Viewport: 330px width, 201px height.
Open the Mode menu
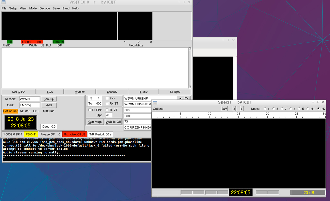click(x=33, y=8)
